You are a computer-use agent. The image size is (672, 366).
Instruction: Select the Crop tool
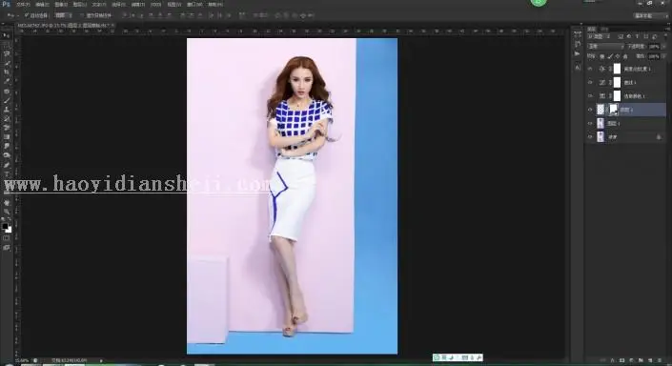pyautogui.click(x=7, y=72)
